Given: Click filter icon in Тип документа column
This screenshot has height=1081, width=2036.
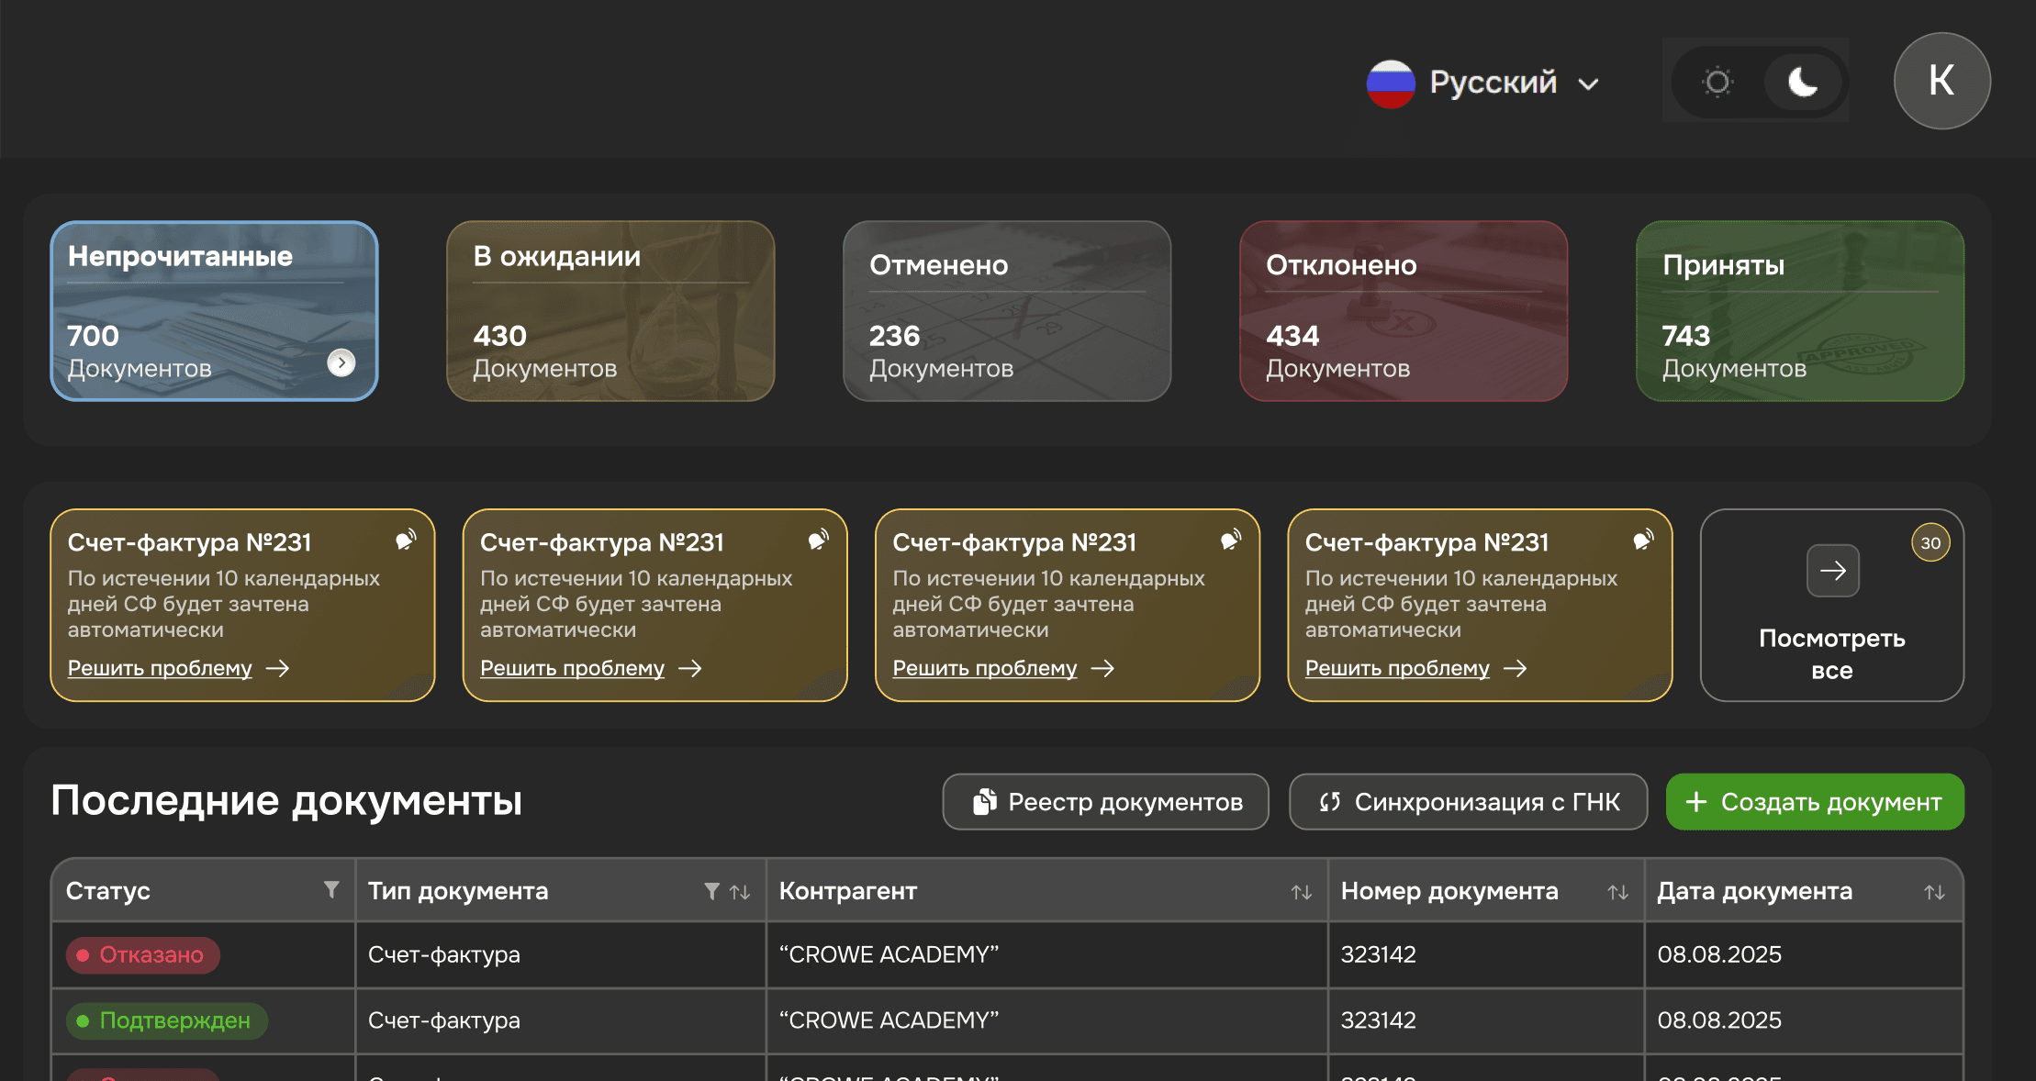Looking at the screenshot, I should [x=711, y=891].
